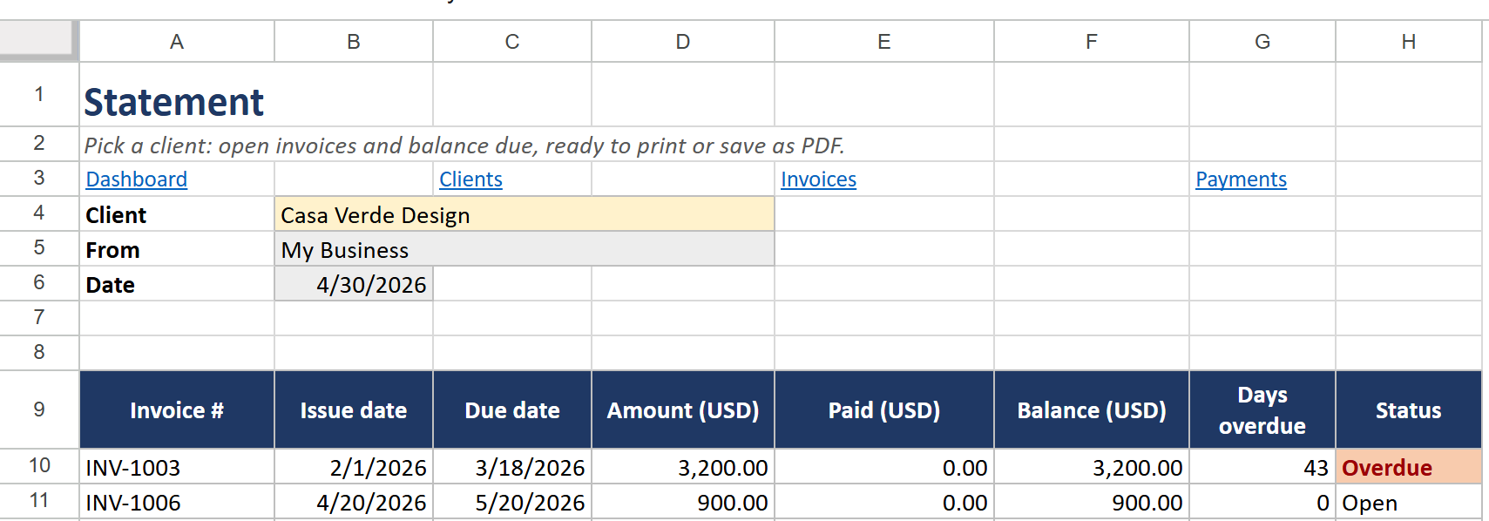Image resolution: width=1489 pixels, height=521 pixels.
Task: Click the Balance (USD) column heading
Action: point(1092,409)
